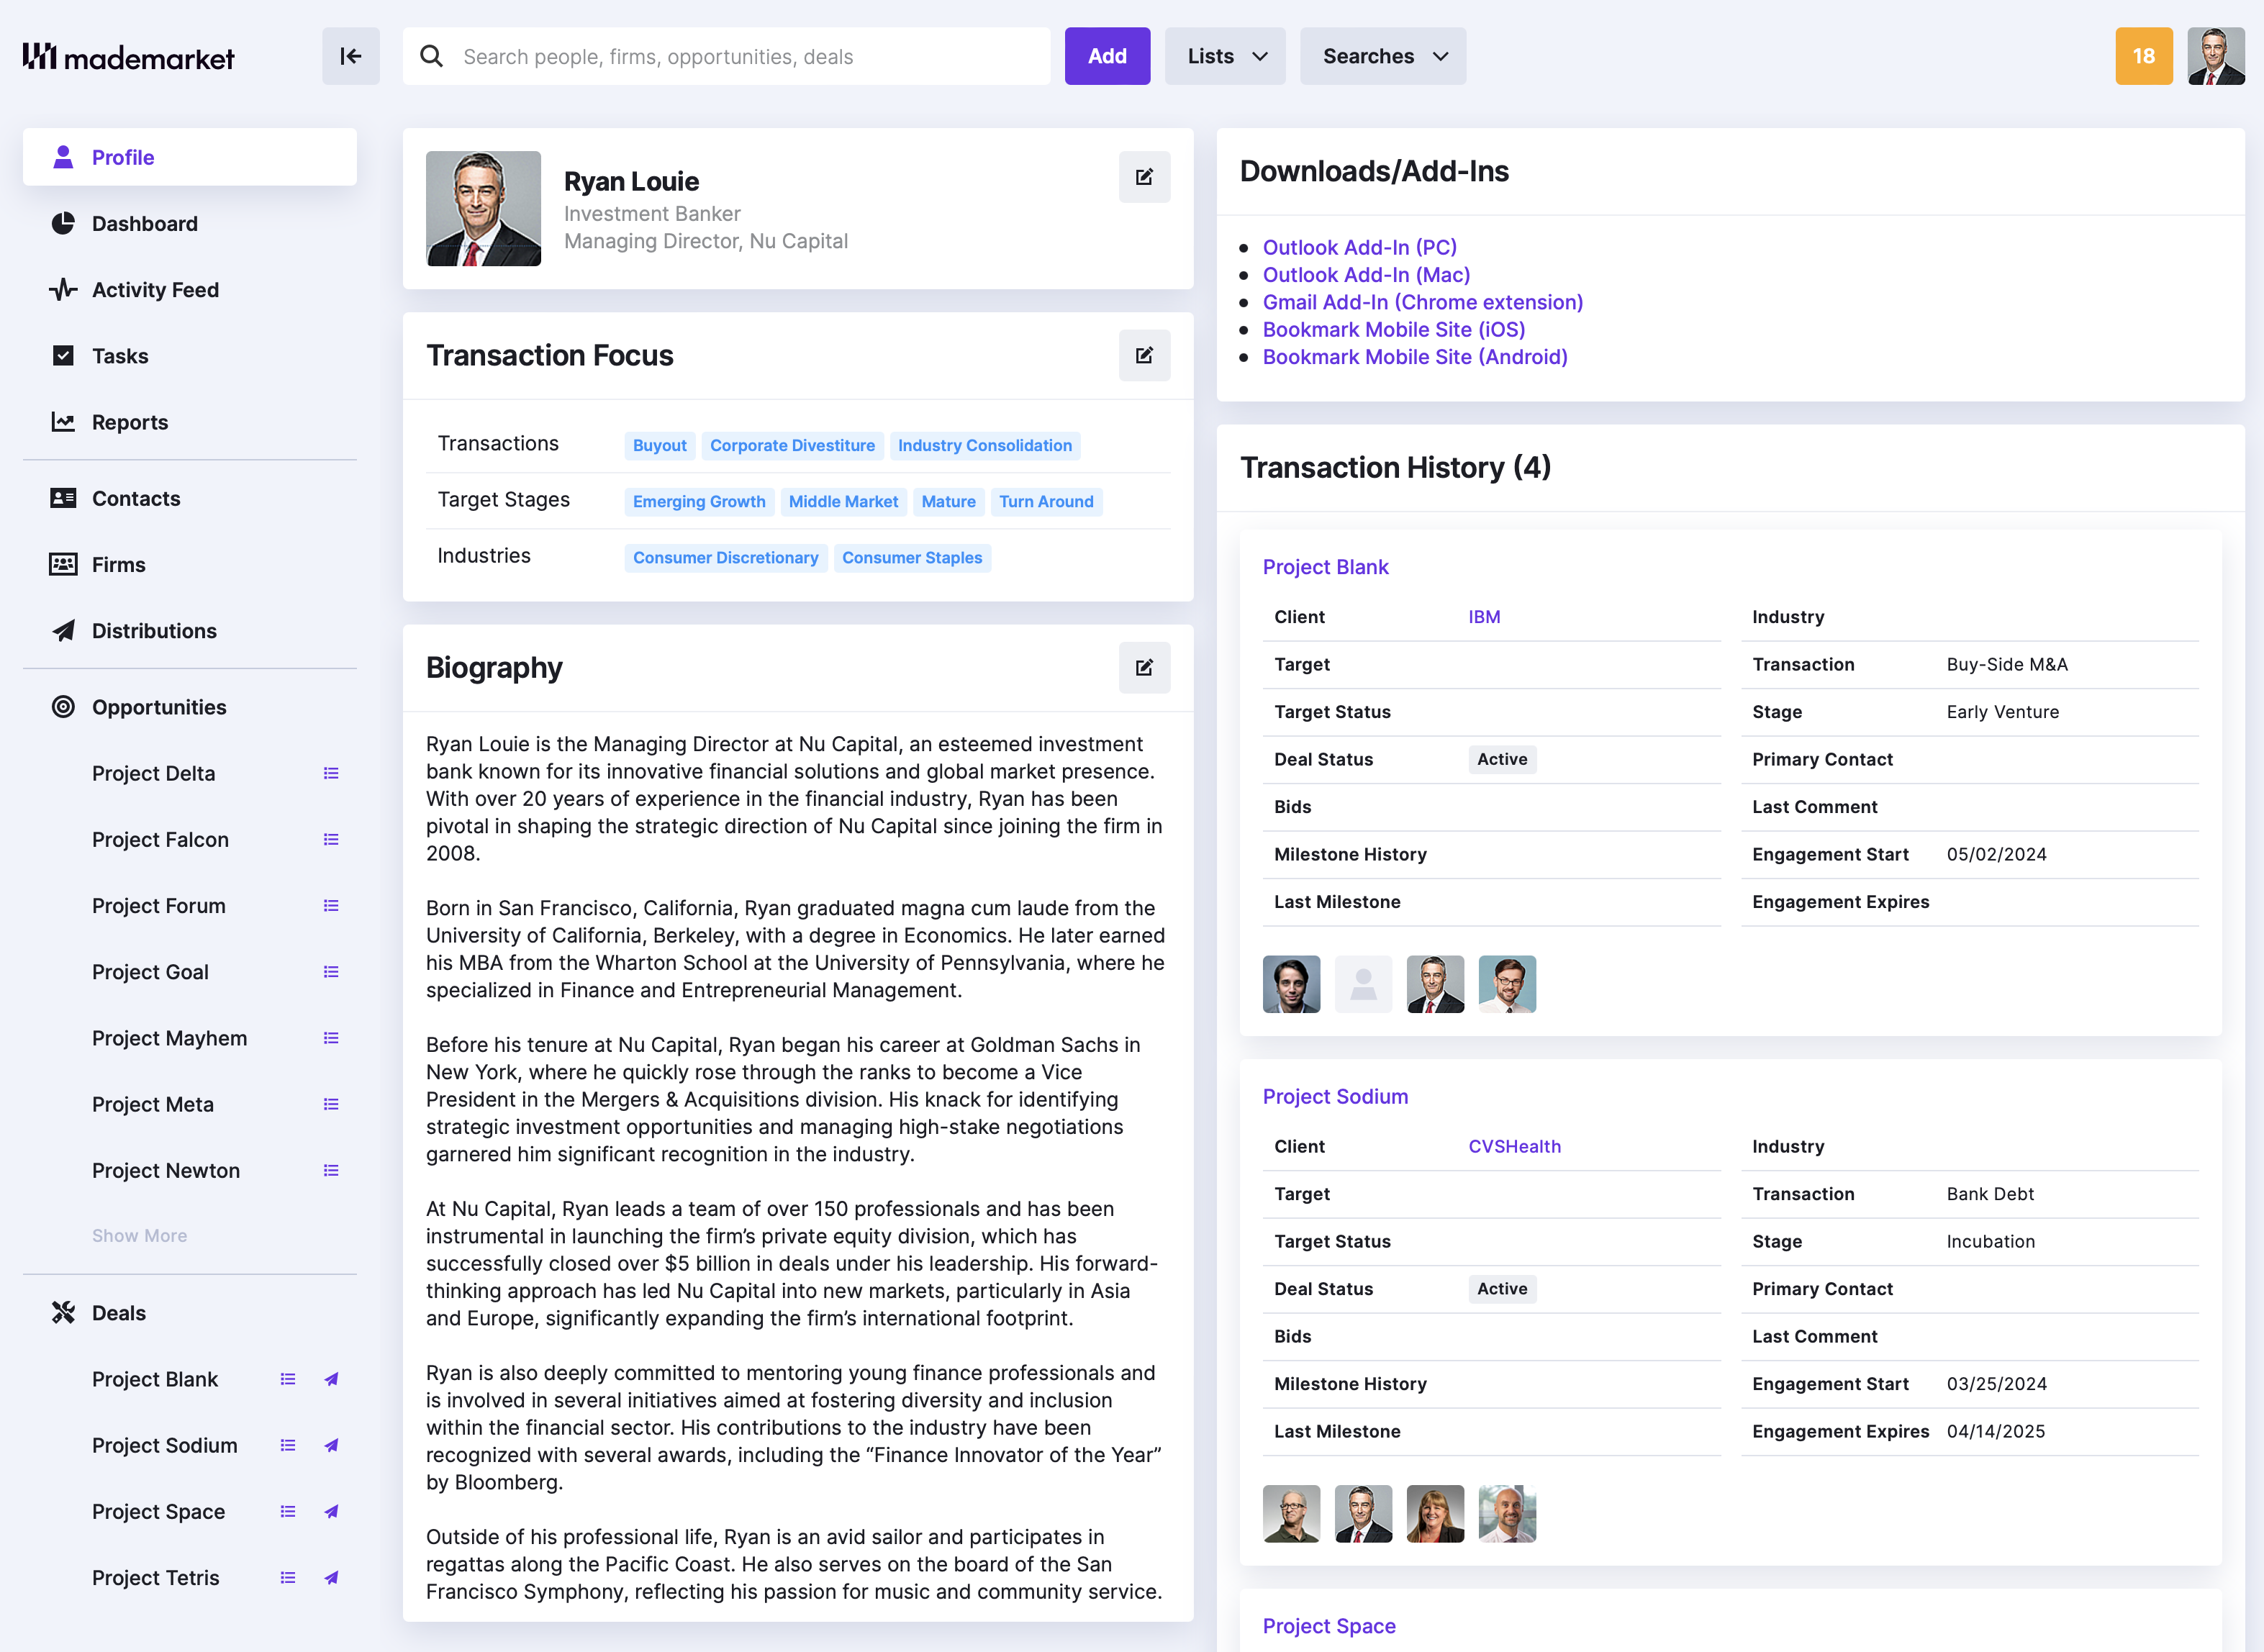2264x1652 pixels.
Task: Open the Lists dropdown
Action: click(x=1224, y=56)
